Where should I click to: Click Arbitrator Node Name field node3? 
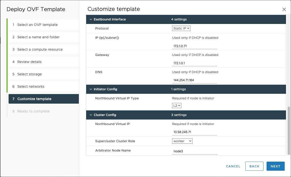[195, 151]
